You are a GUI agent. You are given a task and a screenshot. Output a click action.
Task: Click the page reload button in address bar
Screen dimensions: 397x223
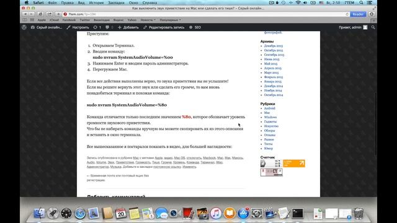(347, 14)
